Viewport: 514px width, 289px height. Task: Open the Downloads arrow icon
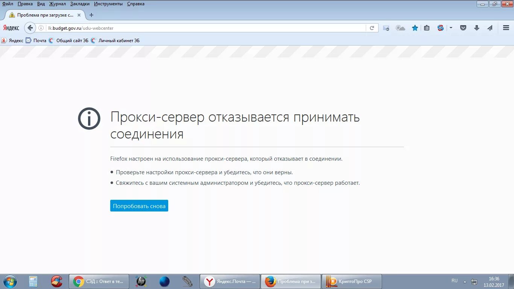pyautogui.click(x=476, y=28)
